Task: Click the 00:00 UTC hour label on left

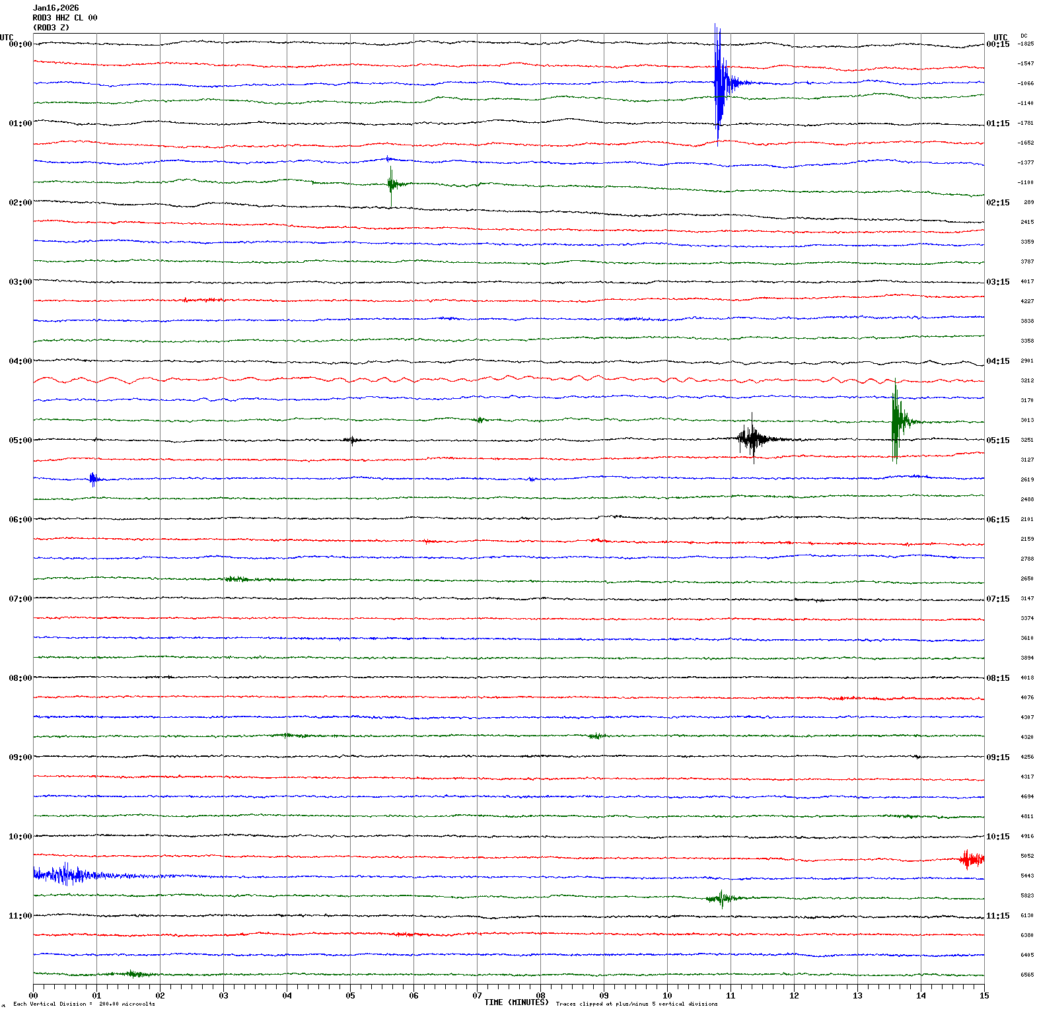Action: 20,44
